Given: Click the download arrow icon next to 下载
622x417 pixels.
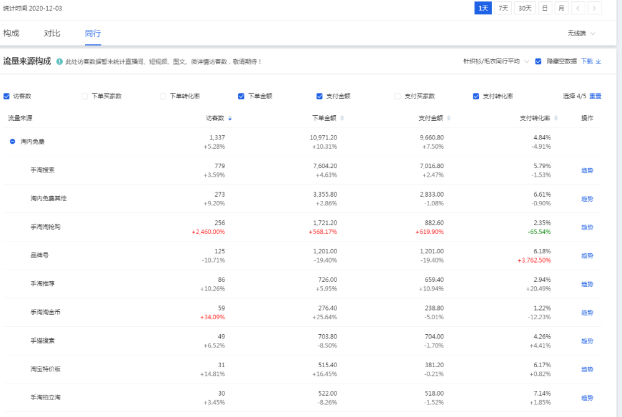Looking at the screenshot, I should coord(598,62).
